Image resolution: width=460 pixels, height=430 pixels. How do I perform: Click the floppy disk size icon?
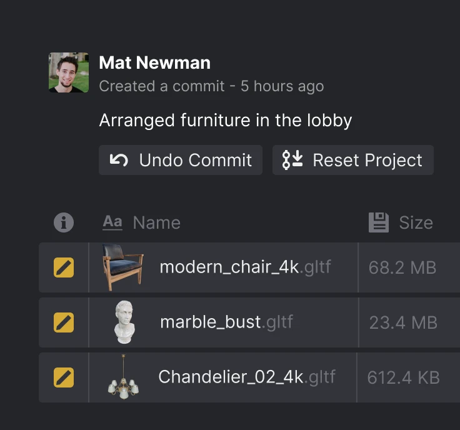click(379, 222)
